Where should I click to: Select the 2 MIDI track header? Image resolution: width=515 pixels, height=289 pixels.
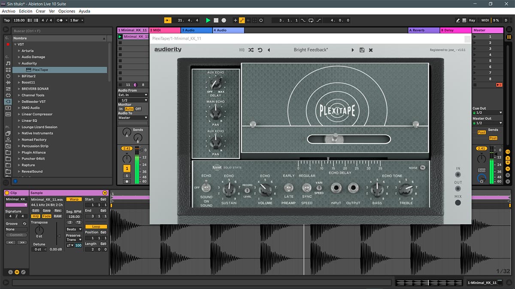(165, 30)
